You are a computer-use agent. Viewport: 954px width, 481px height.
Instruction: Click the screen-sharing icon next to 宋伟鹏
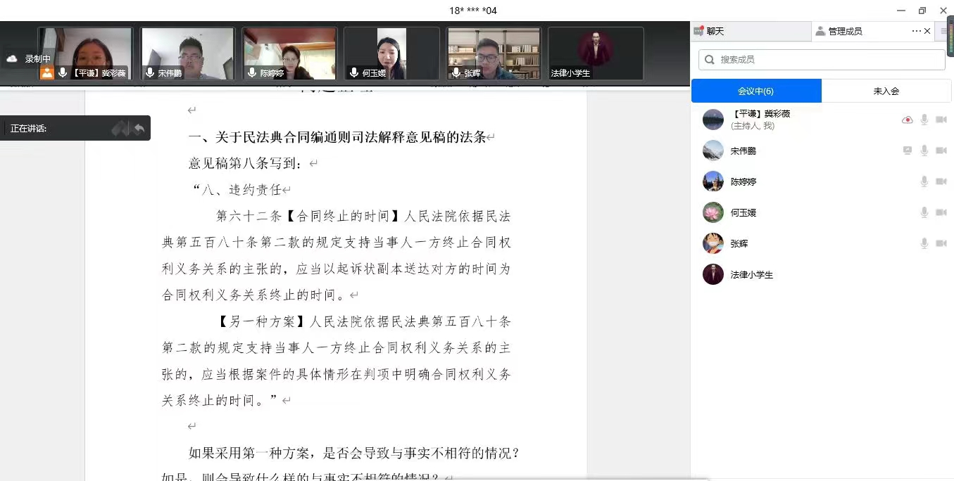pos(908,150)
